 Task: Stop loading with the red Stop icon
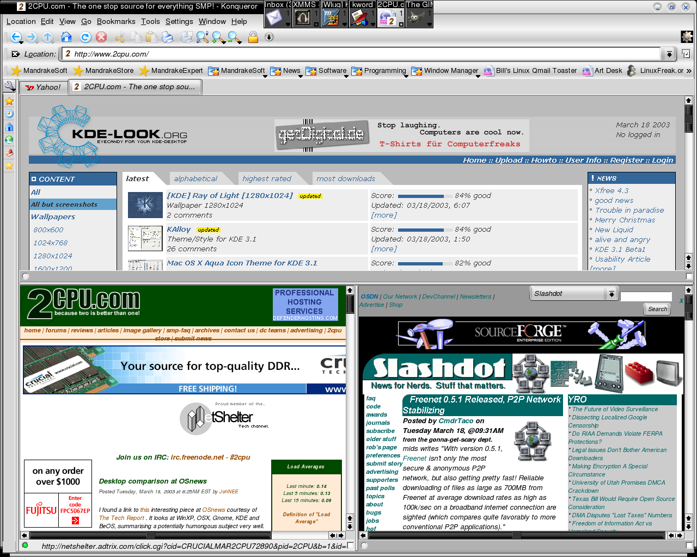coord(101,37)
